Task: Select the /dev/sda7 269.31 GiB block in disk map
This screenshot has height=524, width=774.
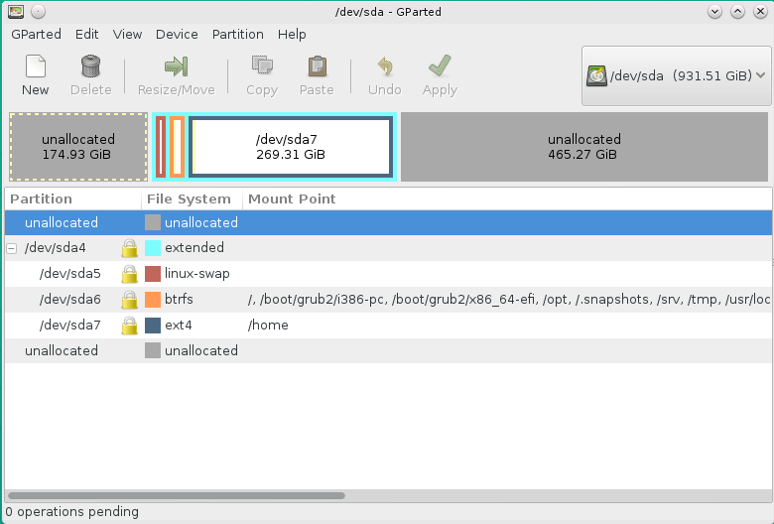Action: [x=291, y=147]
